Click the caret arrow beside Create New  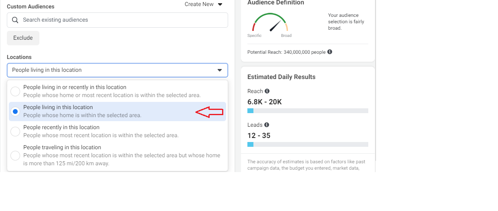(x=220, y=4)
